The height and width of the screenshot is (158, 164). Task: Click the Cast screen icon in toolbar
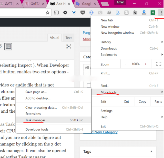coord(56,13)
